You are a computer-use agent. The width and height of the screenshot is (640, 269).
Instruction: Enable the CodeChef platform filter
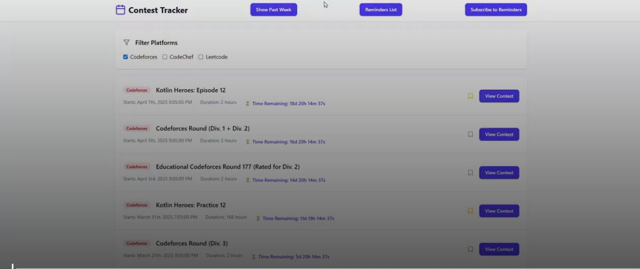165,57
